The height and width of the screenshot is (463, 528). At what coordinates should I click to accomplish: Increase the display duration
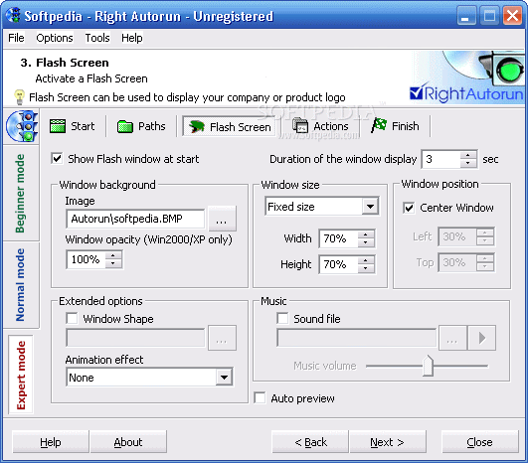(x=467, y=155)
